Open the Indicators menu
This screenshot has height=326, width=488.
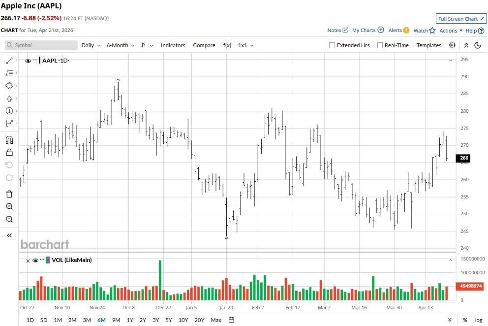click(x=173, y=45)
